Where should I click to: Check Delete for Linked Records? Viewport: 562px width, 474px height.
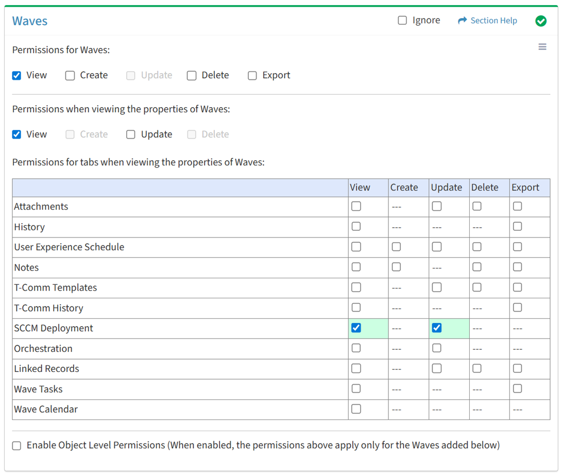tap(477, 368)
